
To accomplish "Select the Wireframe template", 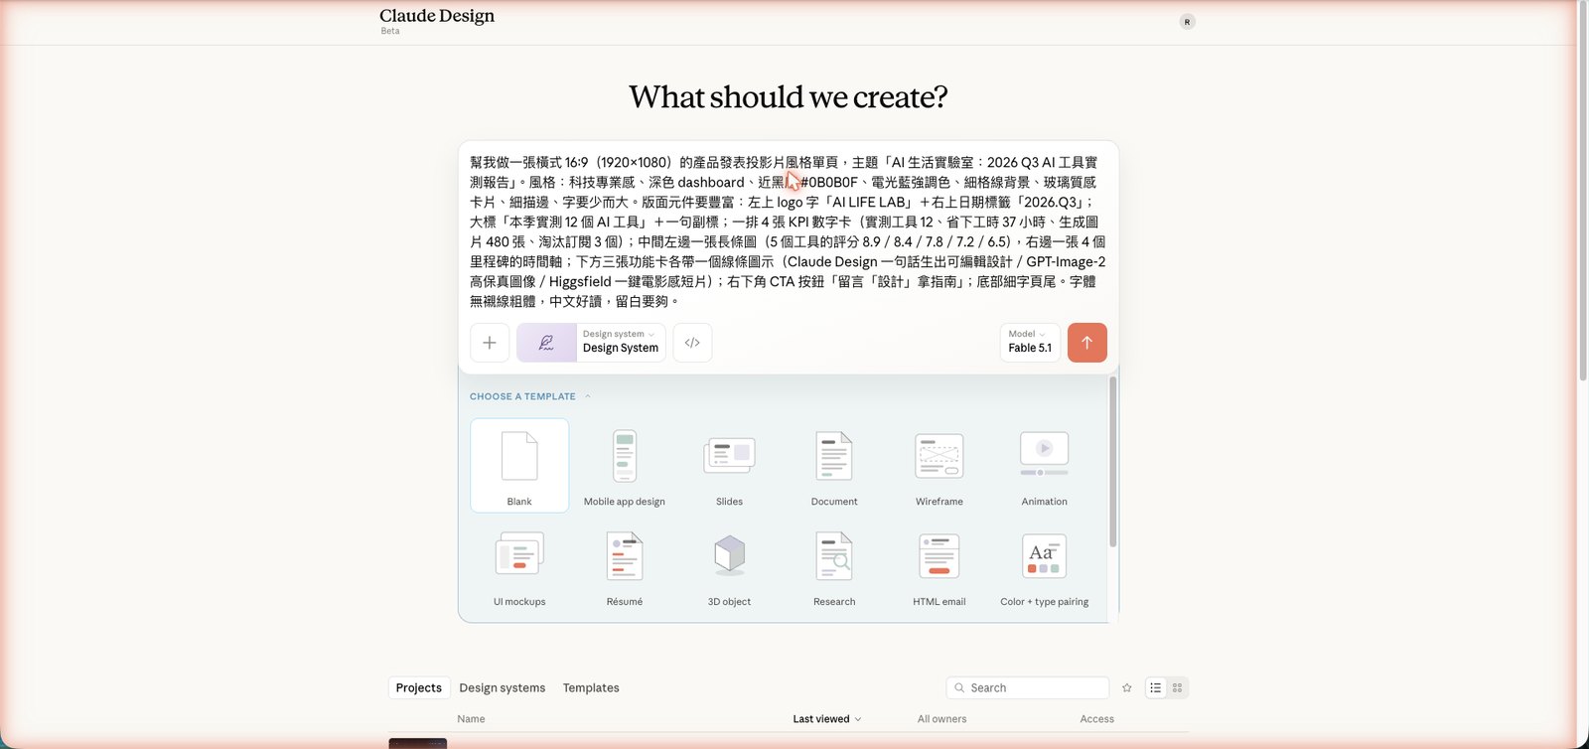I will point(939,466).
